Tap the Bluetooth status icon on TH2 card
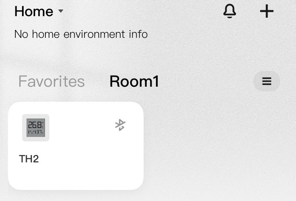The width and height of the screenshot is (296, 201). pyautogui.click(x=120, y=125)
